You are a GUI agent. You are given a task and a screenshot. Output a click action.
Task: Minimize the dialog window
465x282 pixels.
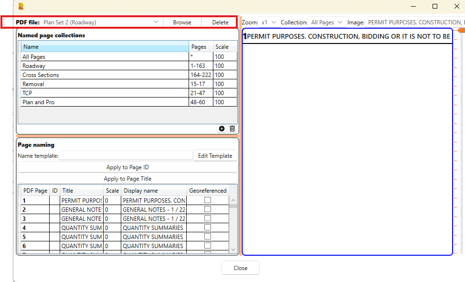[413, 6]
